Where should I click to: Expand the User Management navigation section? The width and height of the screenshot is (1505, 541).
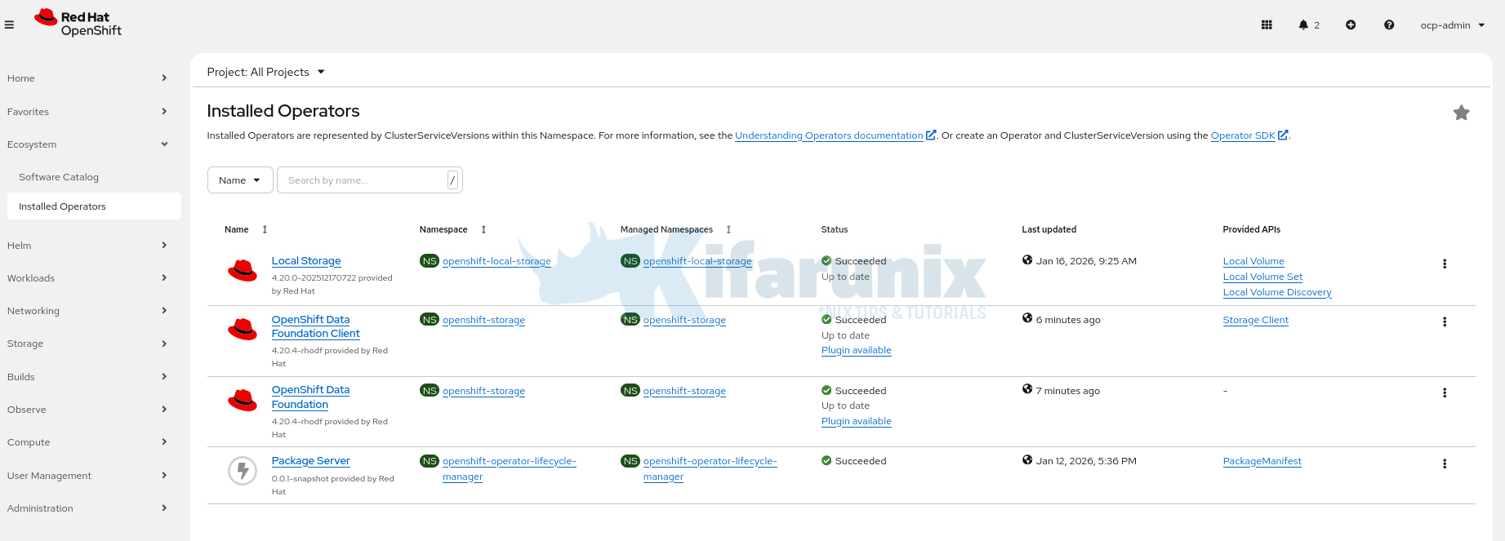click(x=87, y=476)
